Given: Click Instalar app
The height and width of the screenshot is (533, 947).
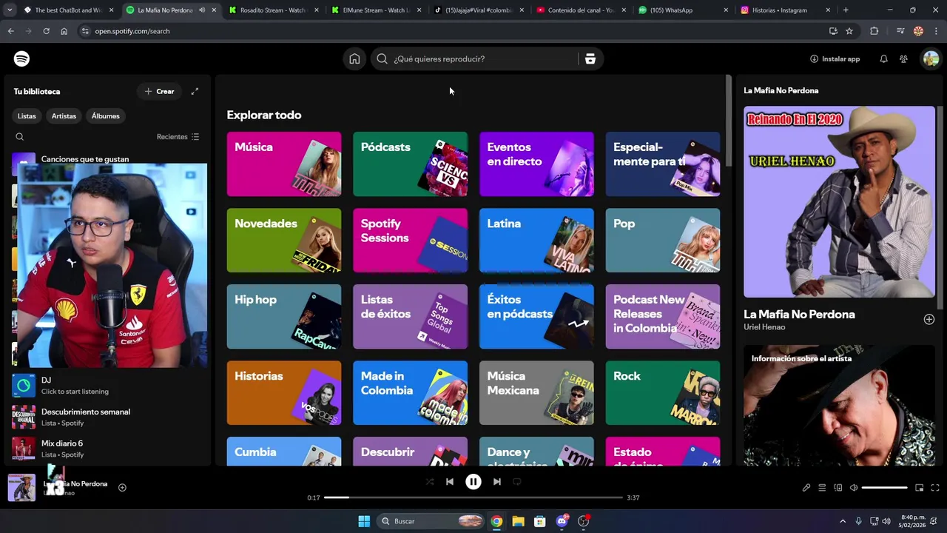Looking at the screenshot, I should point(835,58).
